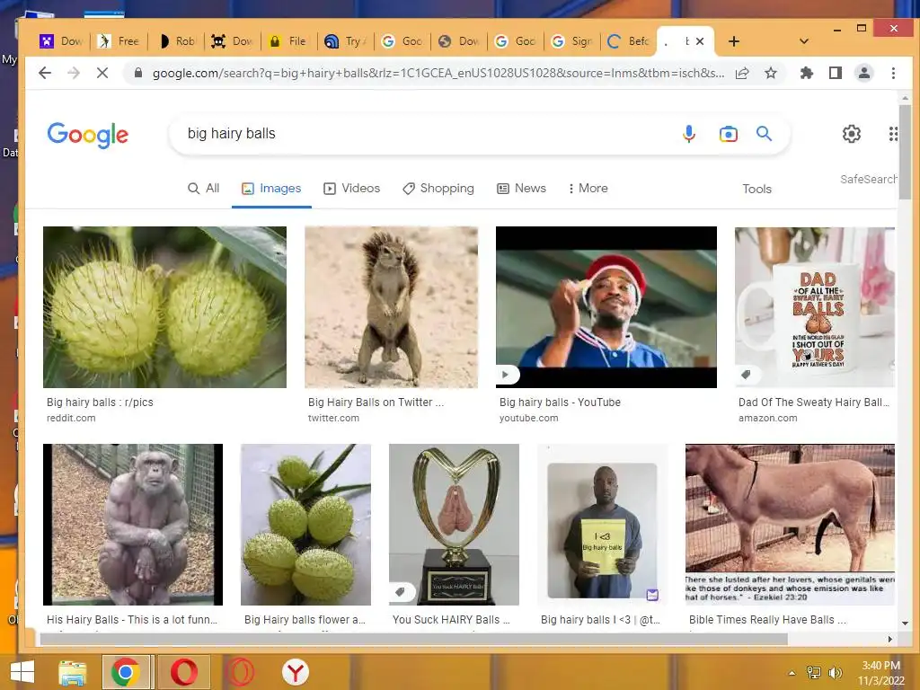The width and height of the screenshot is (920, 690).
Task: Search by image with the camera icon
Action: coord(728,134)
